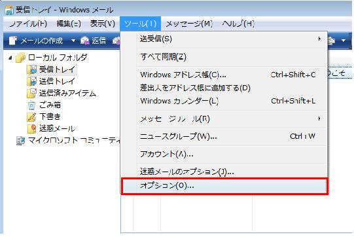The height and width of the screenshot is (237, 354).
Task: Click the reply envelope icon
Action: tap(85, 41)
